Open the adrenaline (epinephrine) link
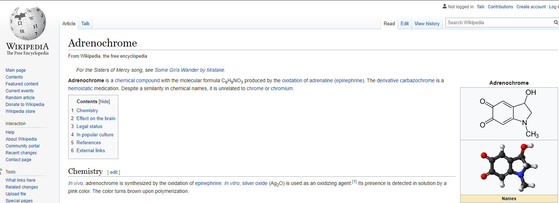The height and width of the screenshot is (203, 559). point(337,80)
